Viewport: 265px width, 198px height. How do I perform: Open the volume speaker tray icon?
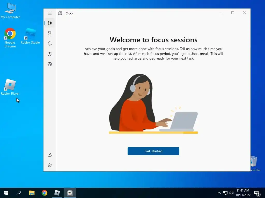click(x=231, y=193)
